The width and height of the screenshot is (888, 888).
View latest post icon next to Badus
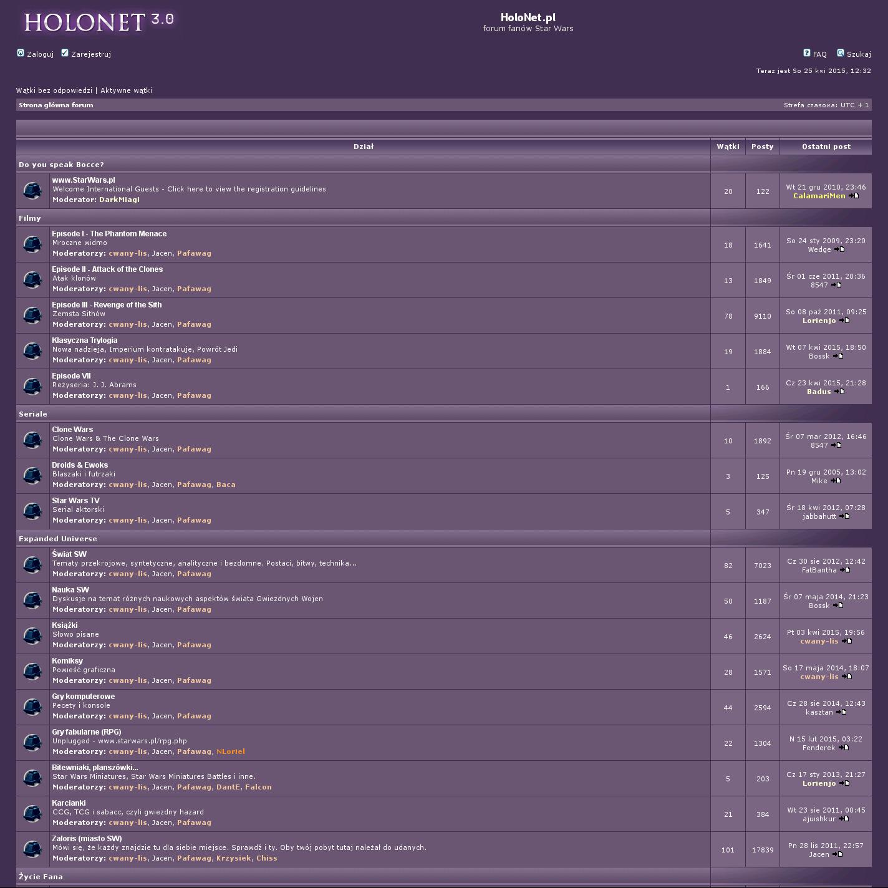pos(839,392)
